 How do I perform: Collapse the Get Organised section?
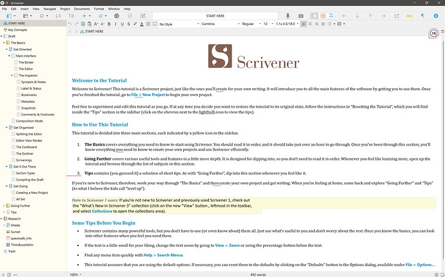point(6,128)
